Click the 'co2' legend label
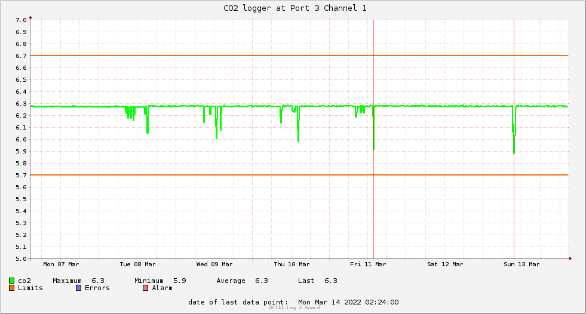This screenshot has width=586, height=314. [x=24, y=281]
